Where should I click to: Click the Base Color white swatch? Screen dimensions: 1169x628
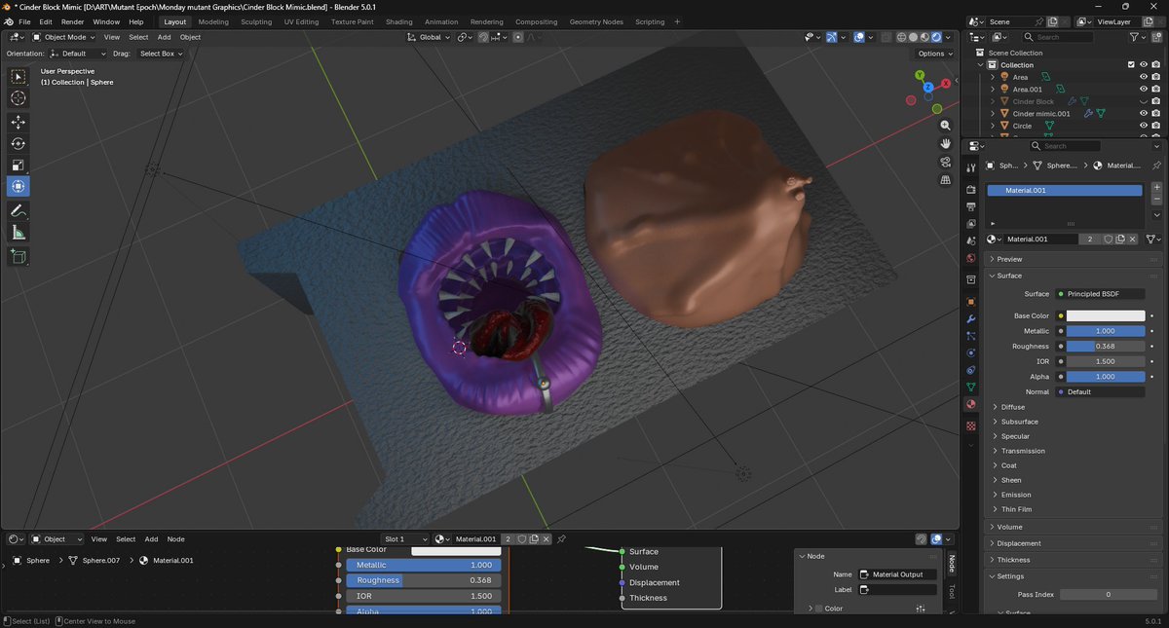1106,315
